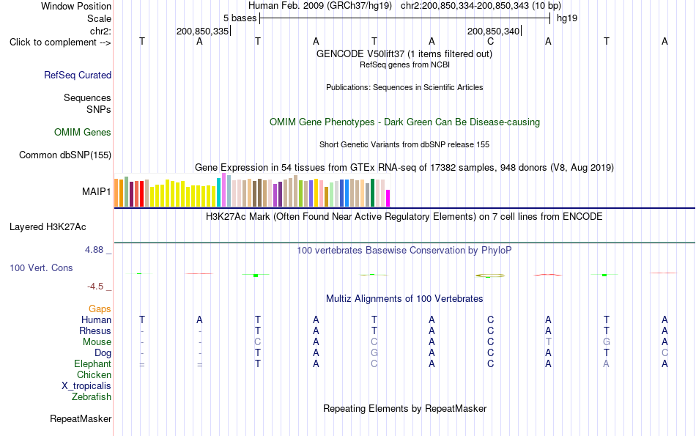Click the OMIM Gene Phenotypes green title
Screen dimensions: 696x436
point(405,122)
